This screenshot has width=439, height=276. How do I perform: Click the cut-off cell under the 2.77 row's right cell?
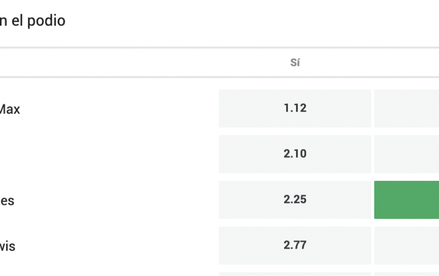point(406,273)
